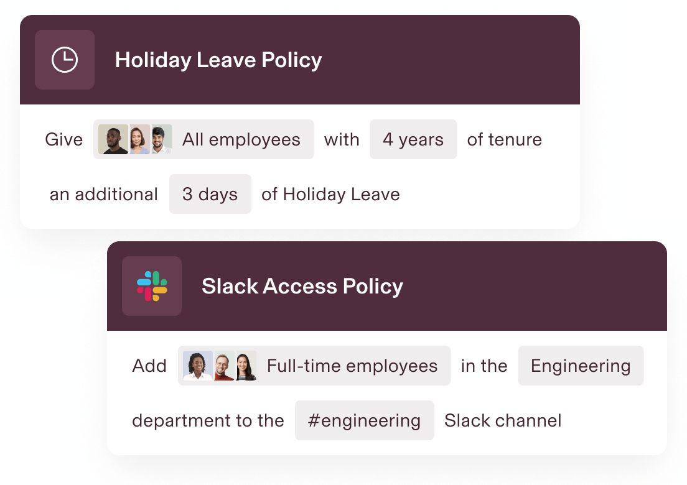Click the word Give in the policy sentence
This screenshot has height=485, width=687.
[64, 139]
